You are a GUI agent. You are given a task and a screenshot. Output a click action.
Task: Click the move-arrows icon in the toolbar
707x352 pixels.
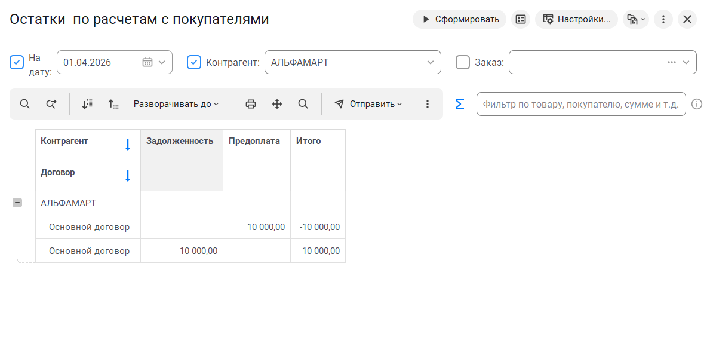277,104
